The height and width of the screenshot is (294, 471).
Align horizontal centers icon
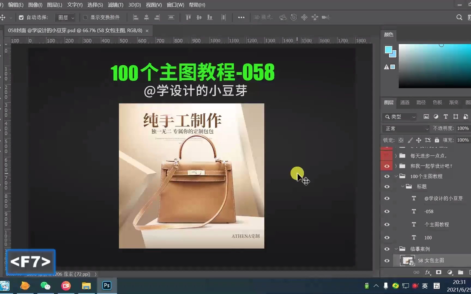coord(146,17)
